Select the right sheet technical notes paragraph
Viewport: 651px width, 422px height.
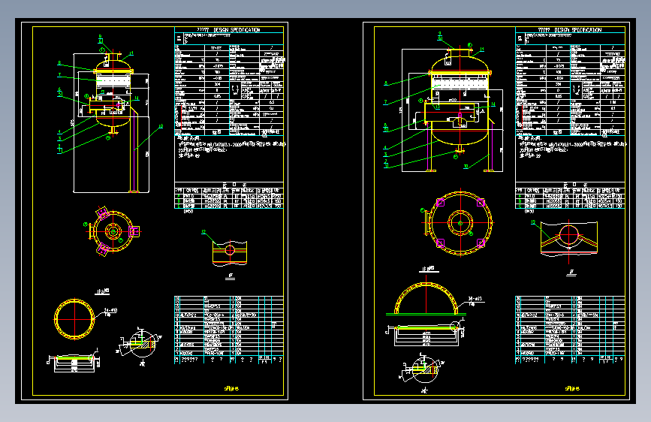[572, 147]
